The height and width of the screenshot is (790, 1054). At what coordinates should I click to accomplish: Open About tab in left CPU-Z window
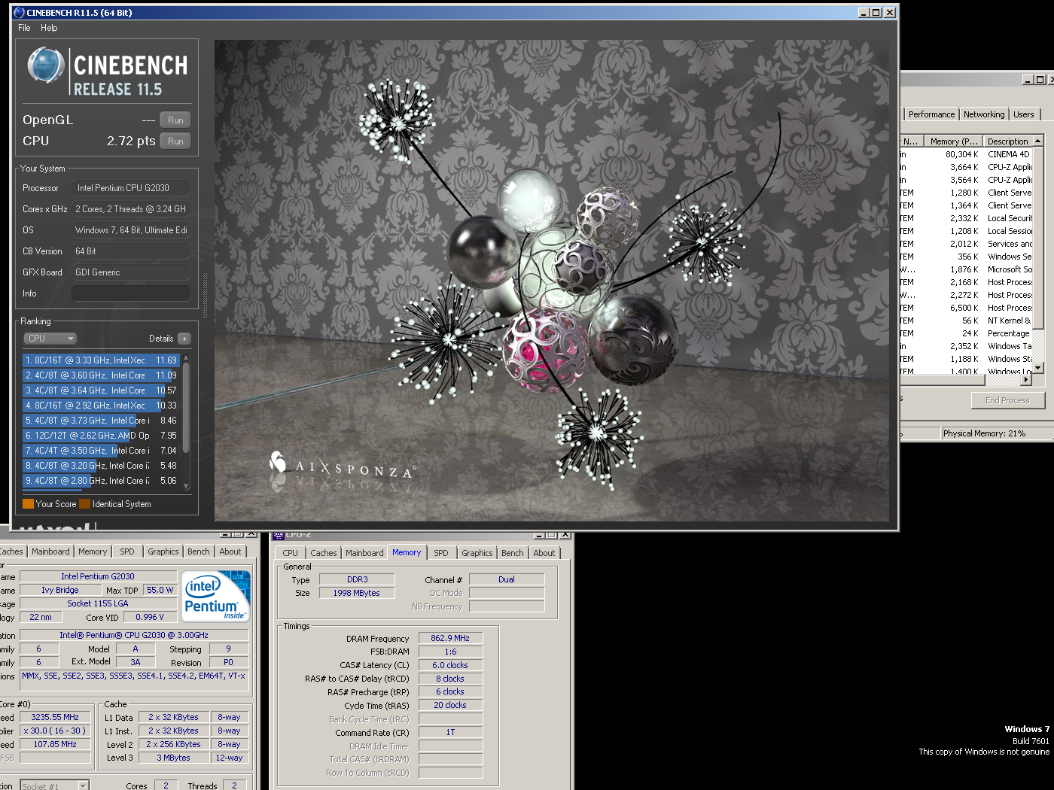(230, 551)
